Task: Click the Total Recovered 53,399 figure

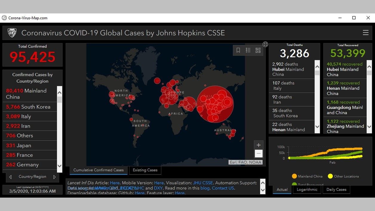Action: point(348,53)
